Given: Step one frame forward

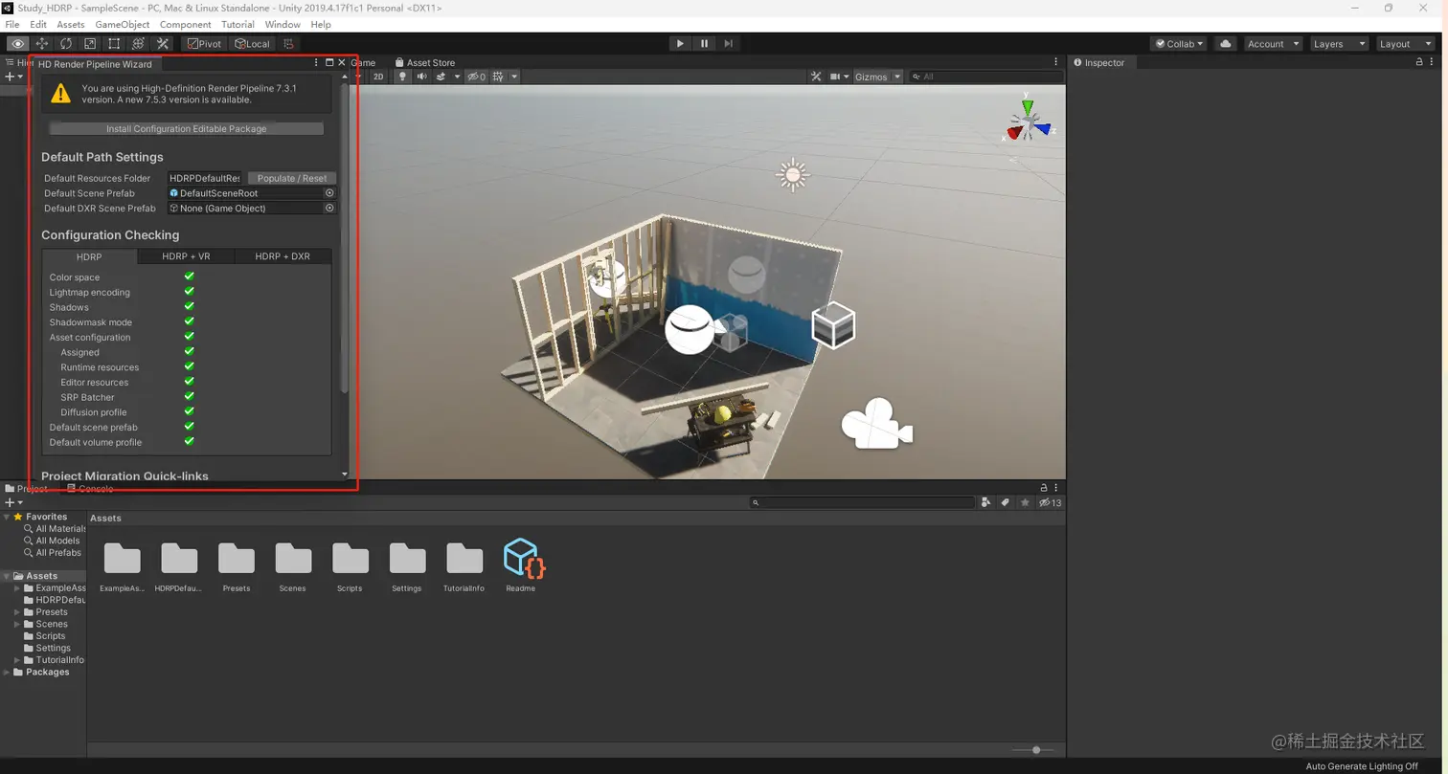Looking at the screenshot, I should pos(729,44).
